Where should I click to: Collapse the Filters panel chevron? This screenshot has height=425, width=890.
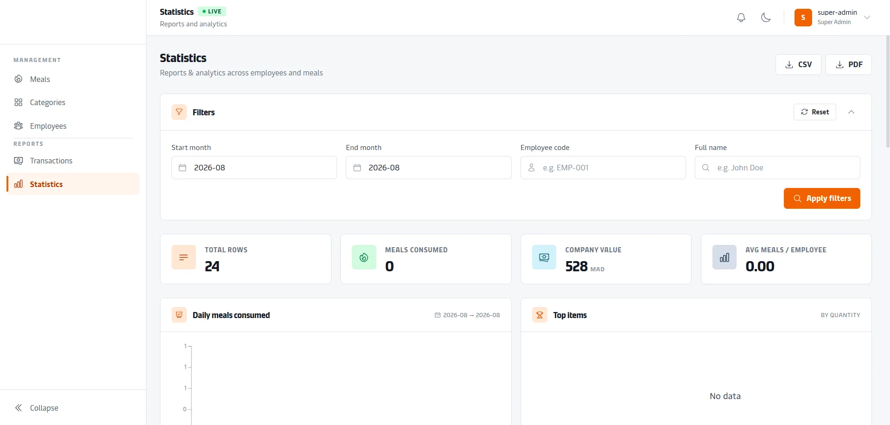point(852,112)
